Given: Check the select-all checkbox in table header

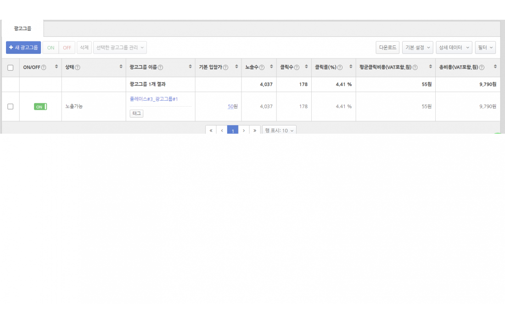Looking at the screenshot, I should (x=11, y=68).
